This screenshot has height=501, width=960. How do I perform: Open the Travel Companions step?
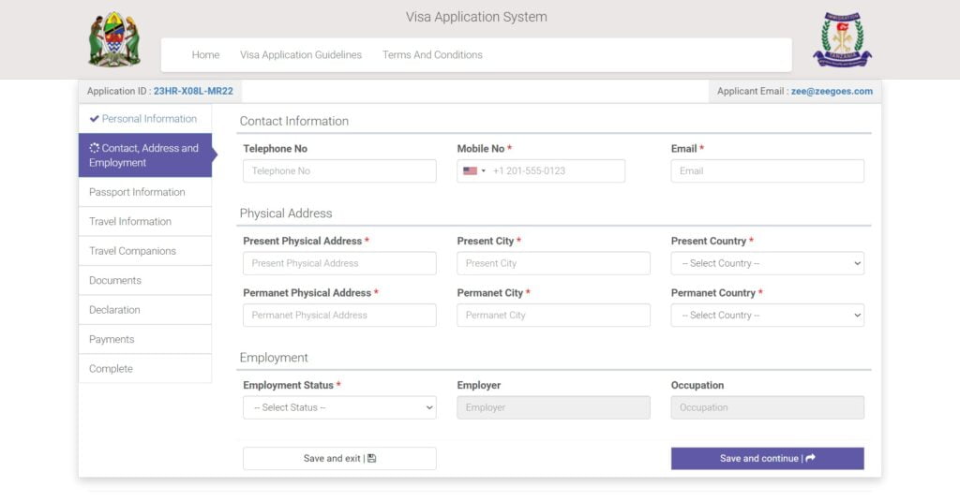[132, 251]
